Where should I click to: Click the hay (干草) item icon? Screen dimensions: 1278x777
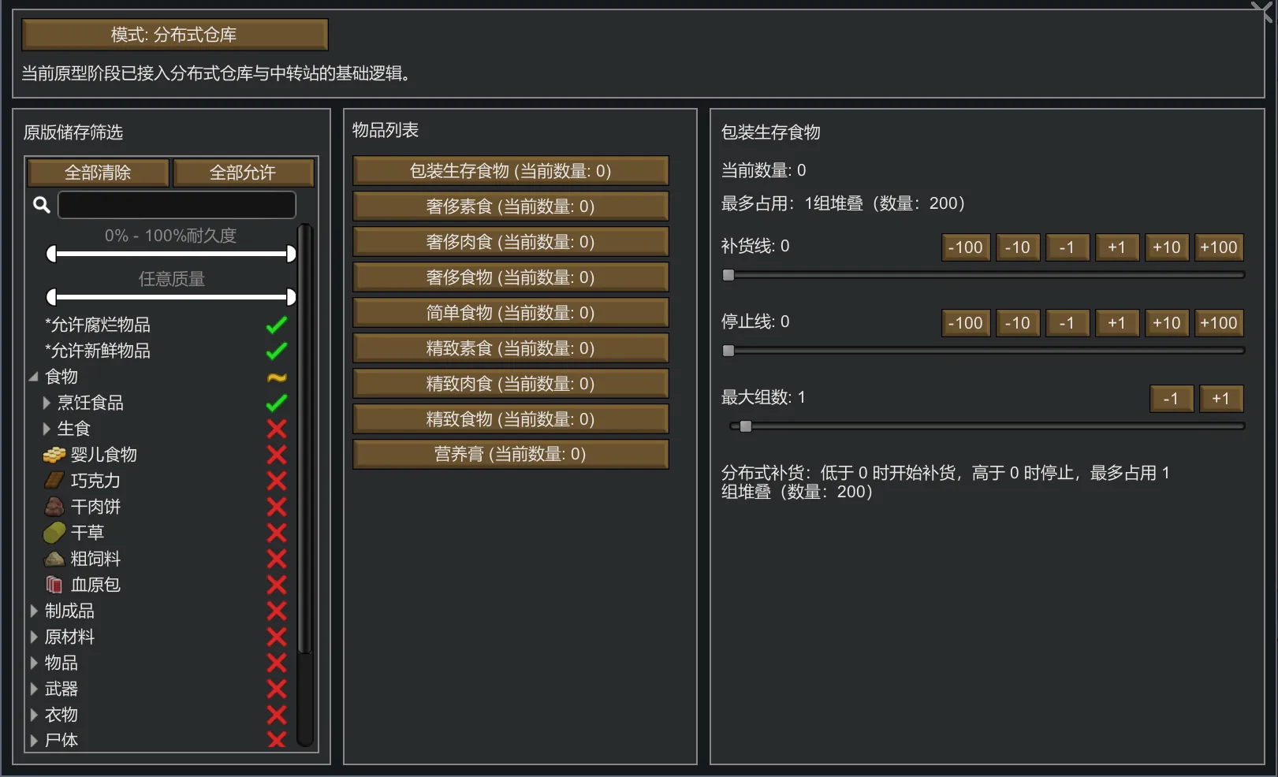click(x=54, y=533)
